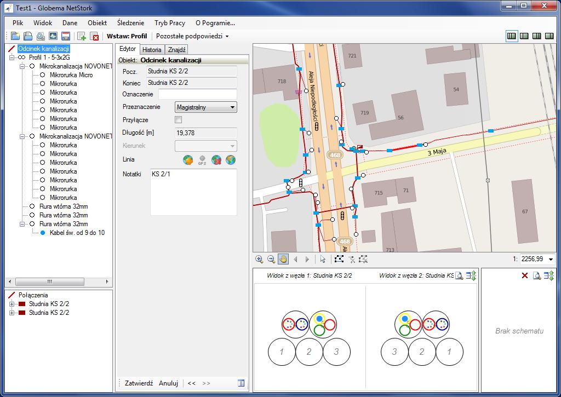Click the magnifier search toolbar icon
Viewport: 561px width, 397px height.
[41, 36]
